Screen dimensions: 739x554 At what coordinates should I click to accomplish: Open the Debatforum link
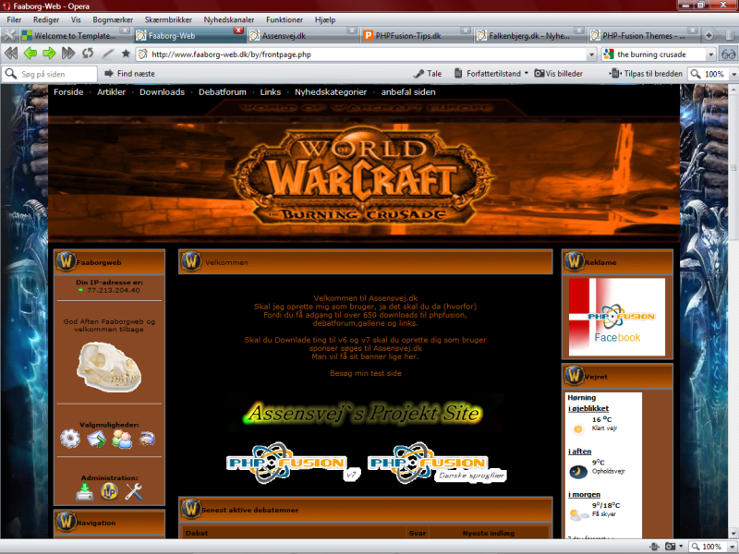pyautogui.click(x=223, y=91)
